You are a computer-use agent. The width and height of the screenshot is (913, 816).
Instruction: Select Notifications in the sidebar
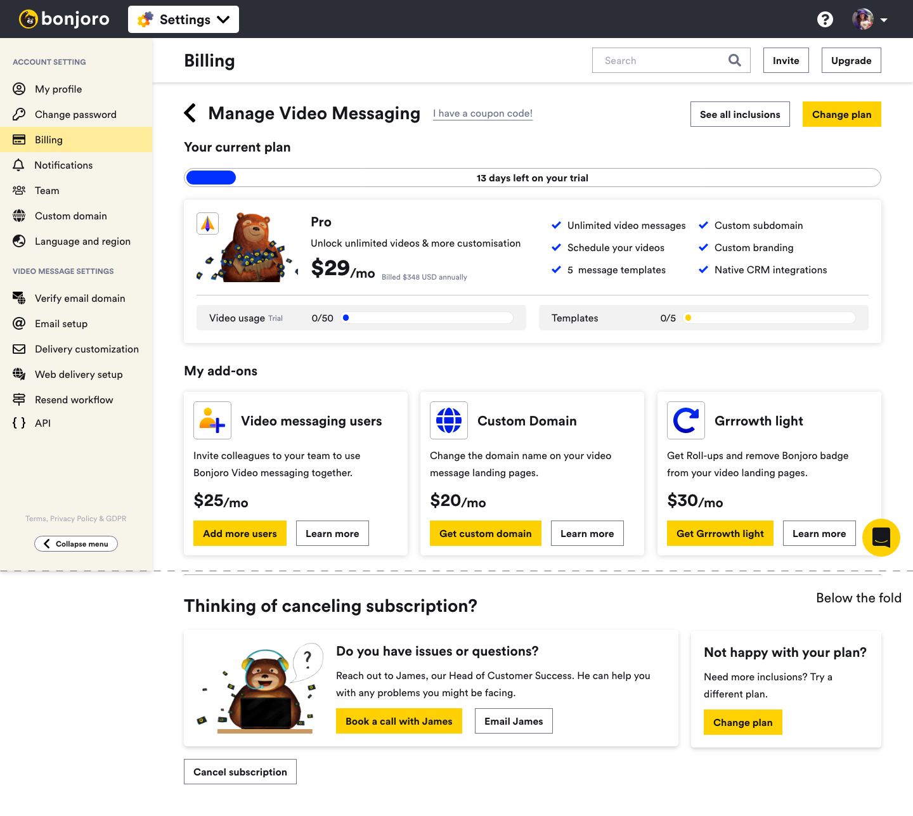(76, 165)
